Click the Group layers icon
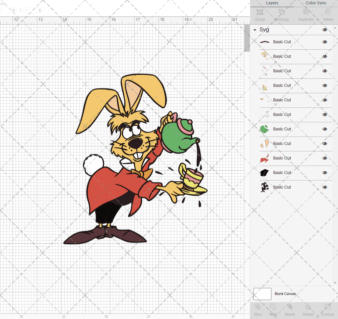The height and width of the screenshot is (319, 338). (x=260, y=12)
